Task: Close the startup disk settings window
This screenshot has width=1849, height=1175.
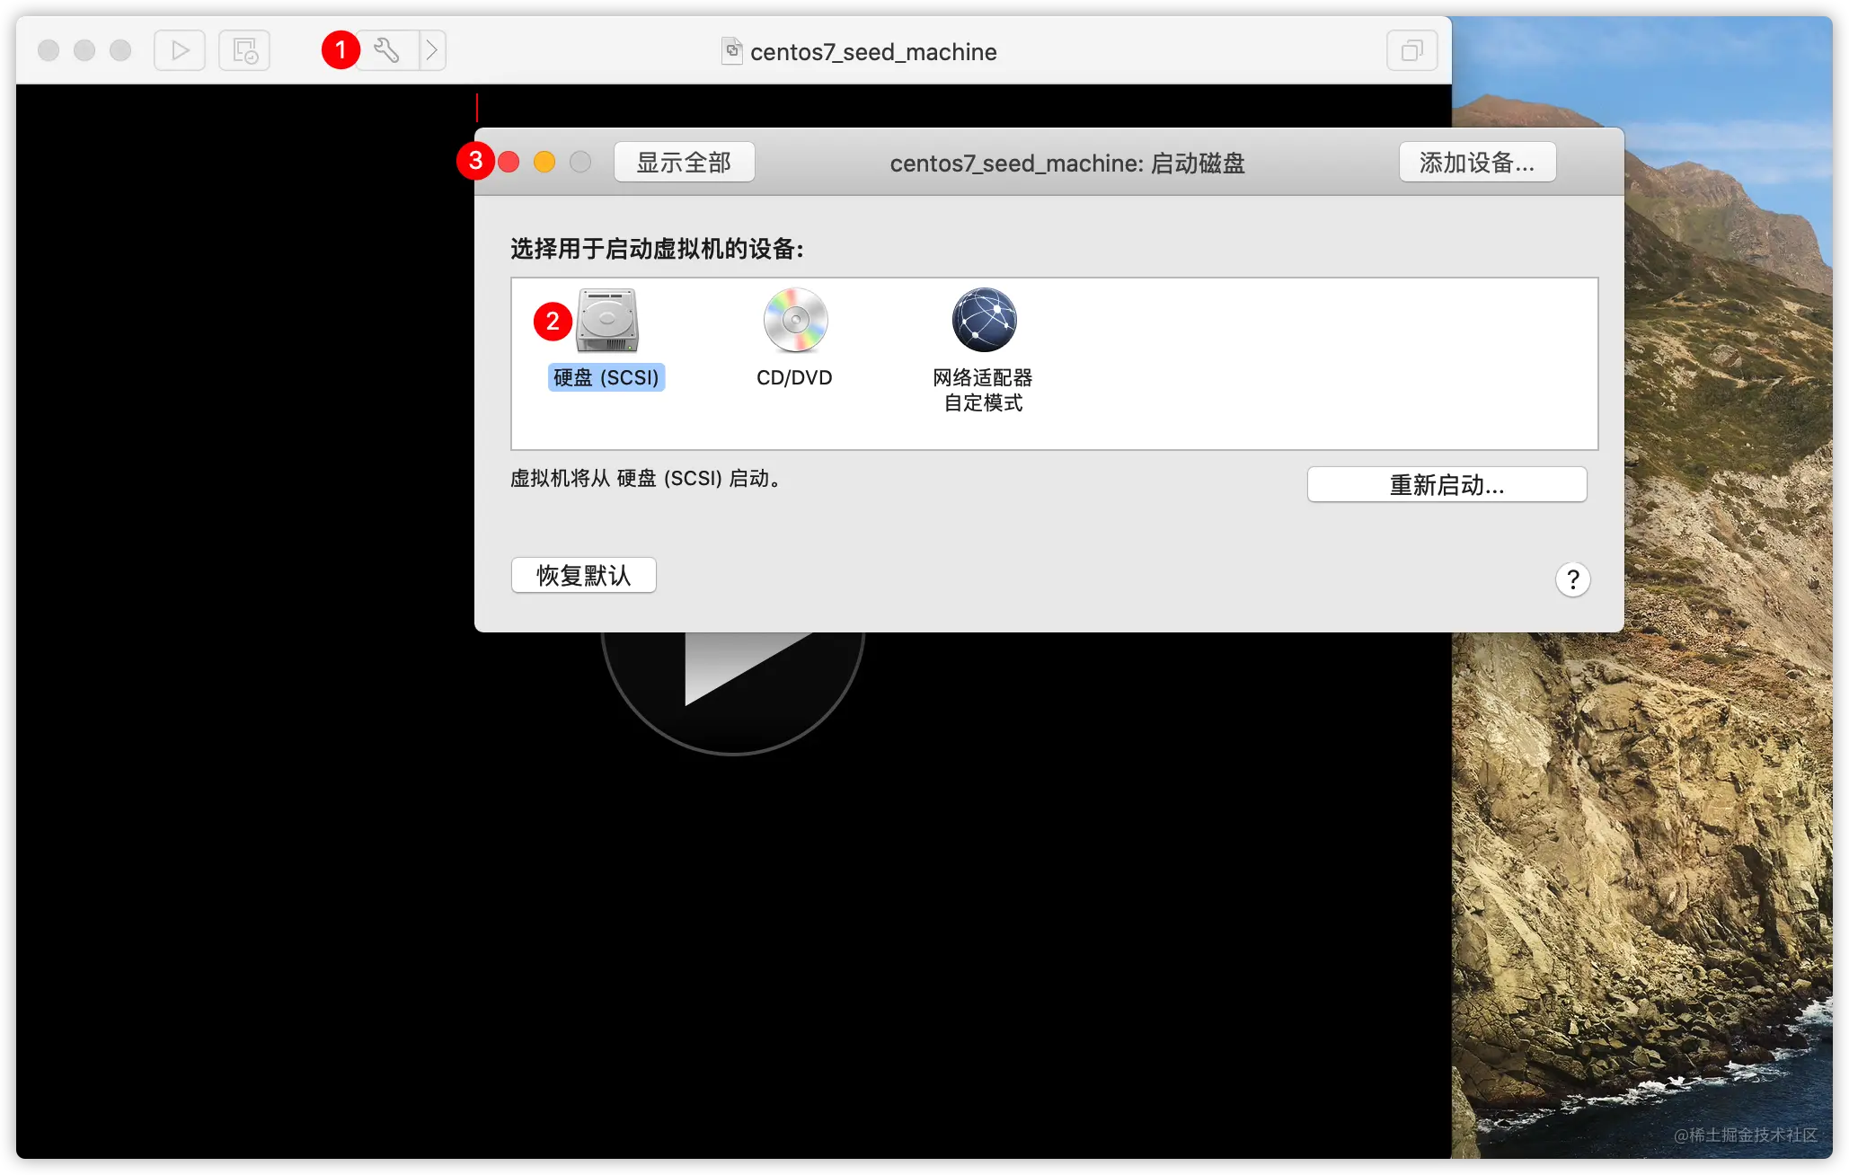Action: click(x=509, y=162)
